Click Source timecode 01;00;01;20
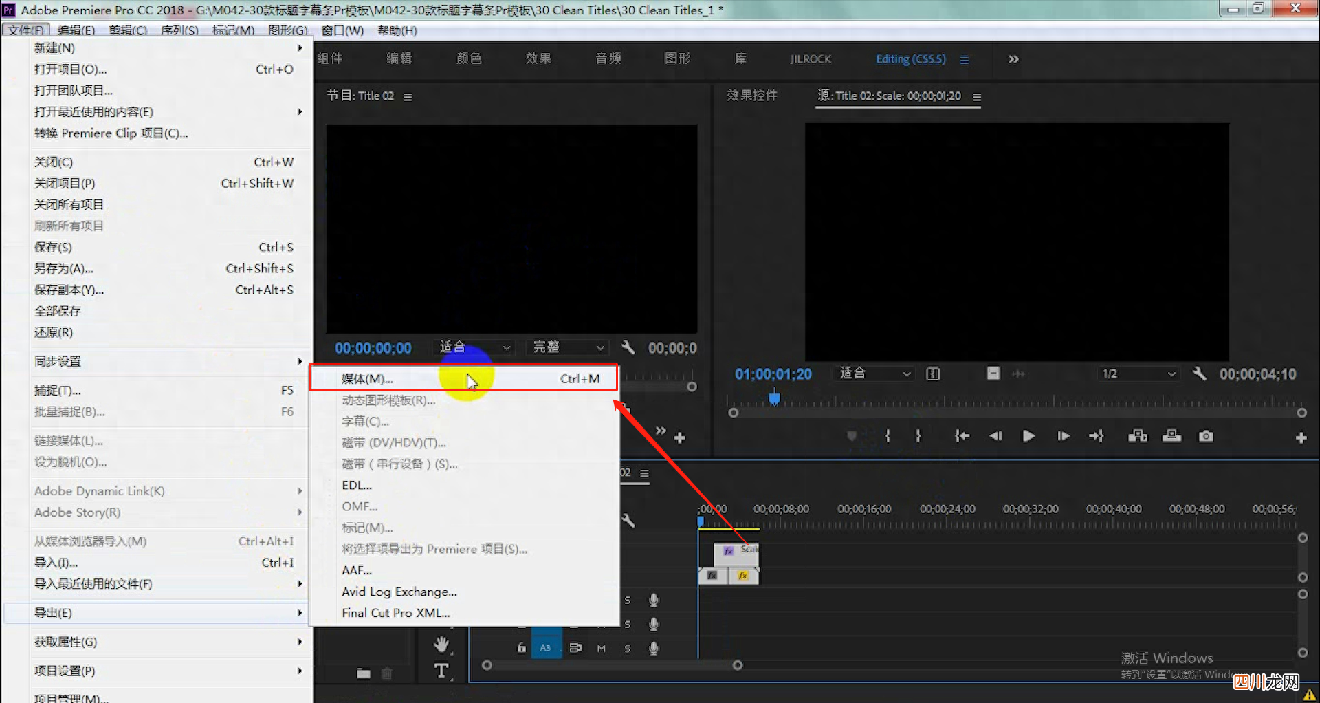1320x703 pixels. (773, 374)
